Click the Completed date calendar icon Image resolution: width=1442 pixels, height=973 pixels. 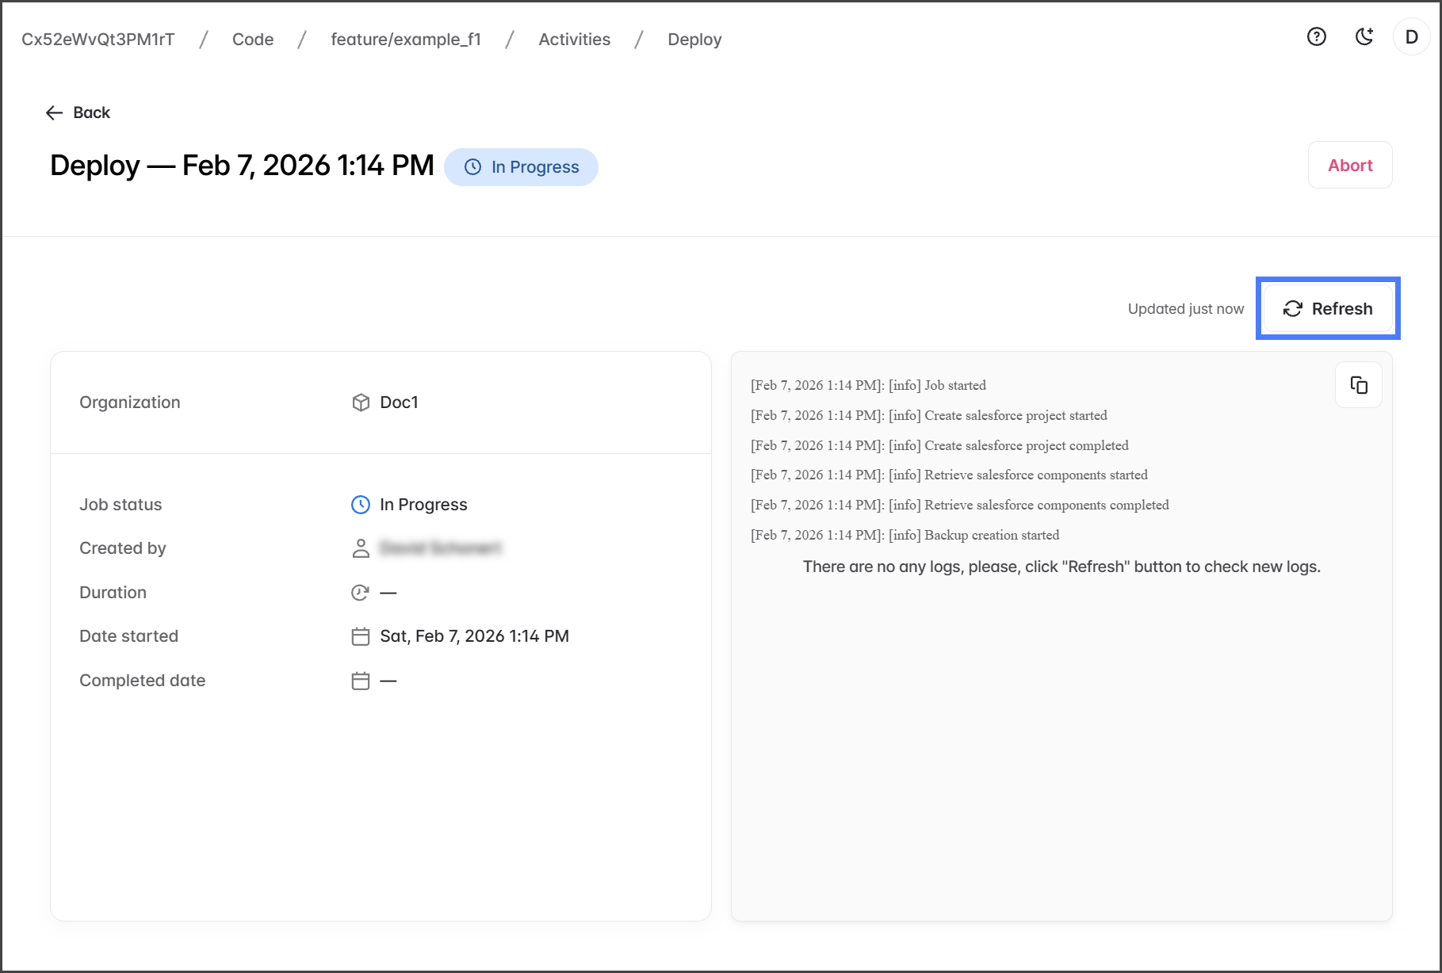[361, 681]
